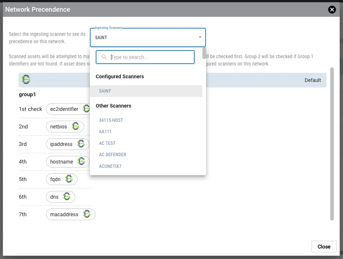Select AA111 from Other Scanners
Image resolution: width=343 pixels, height=259 pixels.
[x=105, y=131]
